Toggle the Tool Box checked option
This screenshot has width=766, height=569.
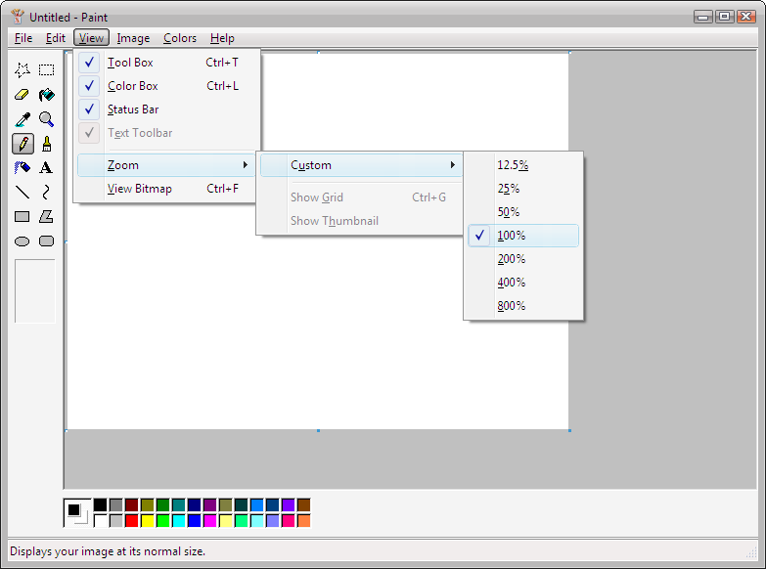coord(166,63)
